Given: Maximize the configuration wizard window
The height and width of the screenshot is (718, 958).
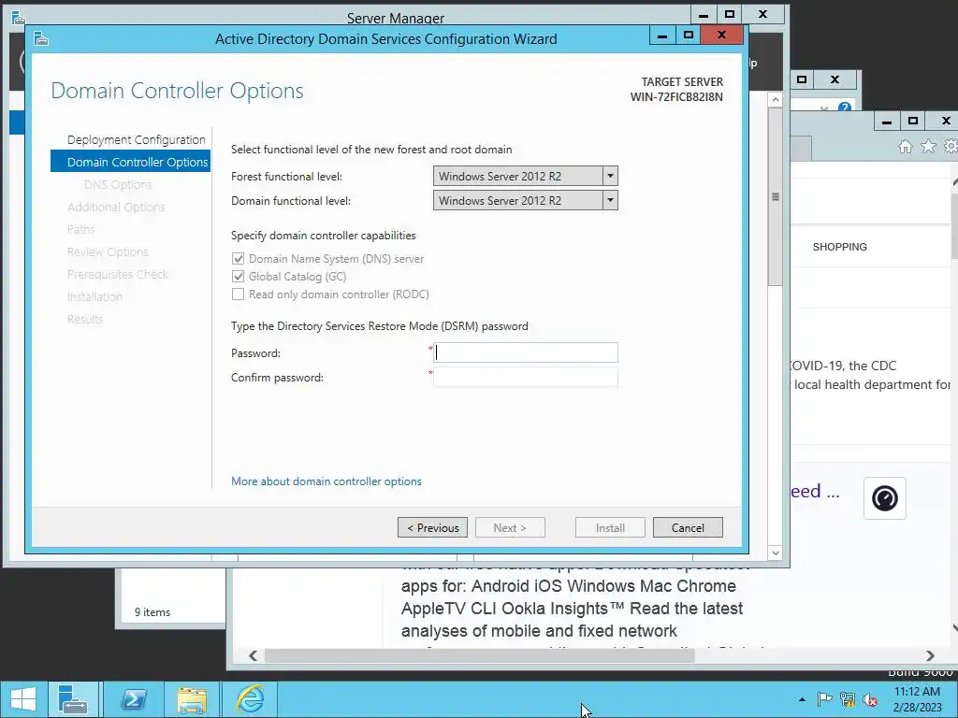Looking at the screenshot, I should point(689,36).
